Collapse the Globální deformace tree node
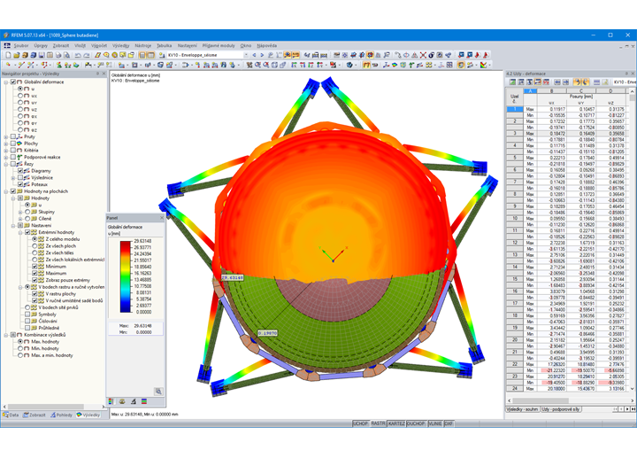This screenshot has width=637, height=458. (x=6, y=82)
